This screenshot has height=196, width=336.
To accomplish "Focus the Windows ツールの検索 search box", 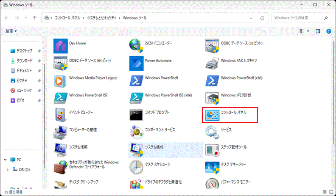I will [x=301, y=18].
